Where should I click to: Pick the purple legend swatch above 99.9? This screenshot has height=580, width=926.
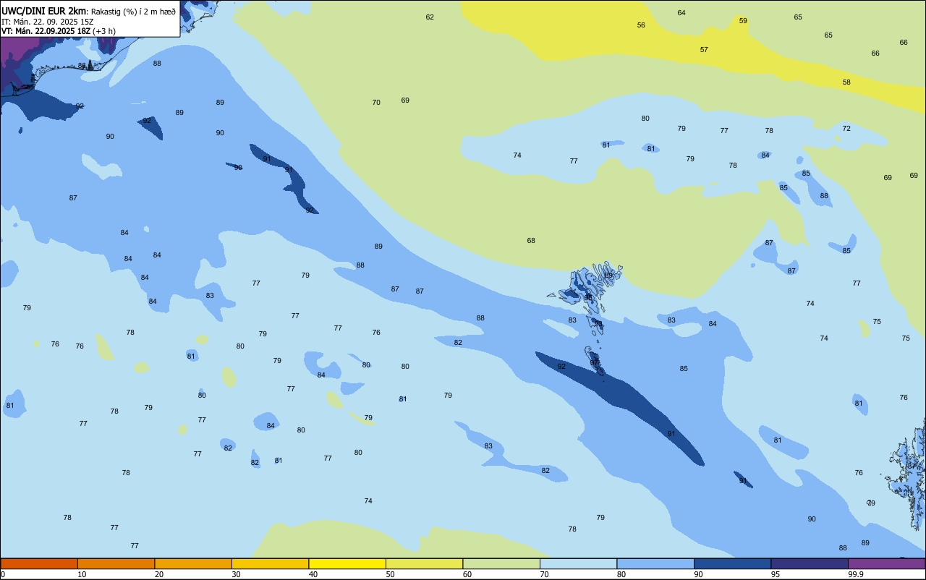pyautogui.click(x=886, y=563)
